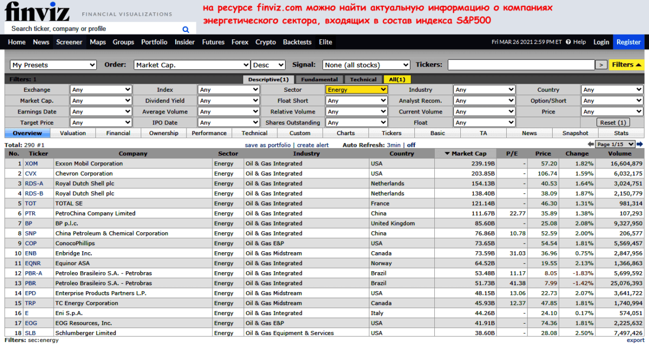Click the export link
The width and height of the screenshot is (649, 349).
(x=635, y=340)
